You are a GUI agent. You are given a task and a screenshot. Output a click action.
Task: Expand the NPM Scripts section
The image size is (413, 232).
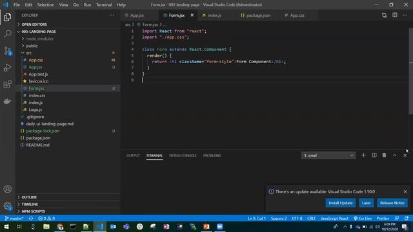68,211
